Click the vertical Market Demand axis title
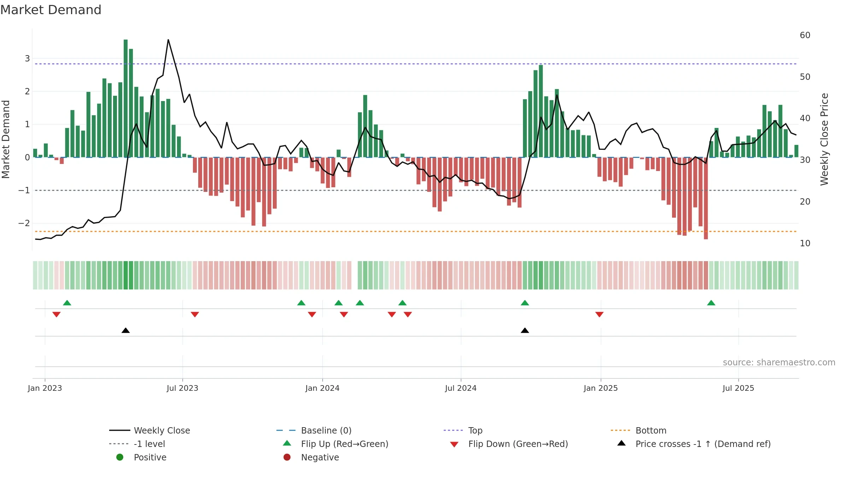The width and height of the screenshot is (848, 477). click(x=6, y=139)
